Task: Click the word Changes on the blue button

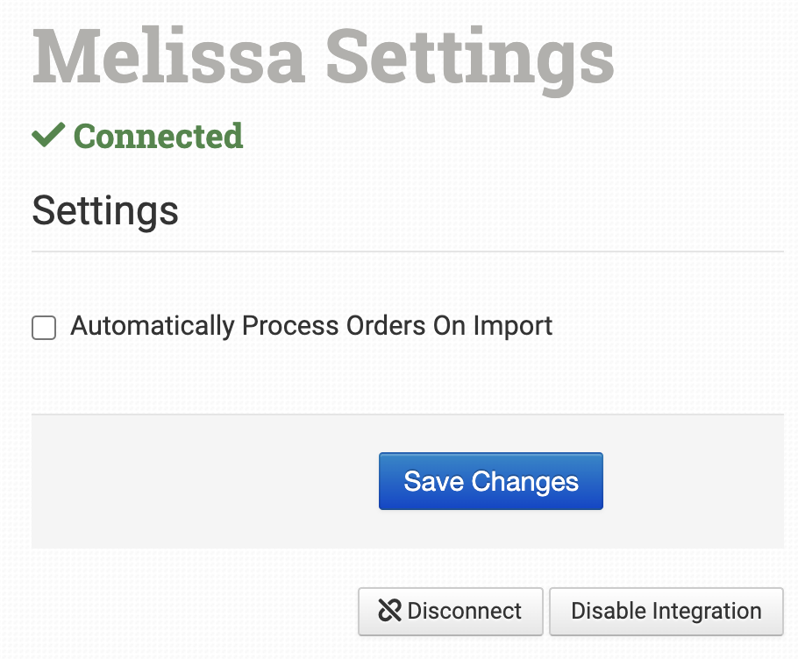Action: 524,481
